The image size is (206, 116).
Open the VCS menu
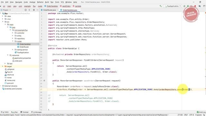[62, 2]
